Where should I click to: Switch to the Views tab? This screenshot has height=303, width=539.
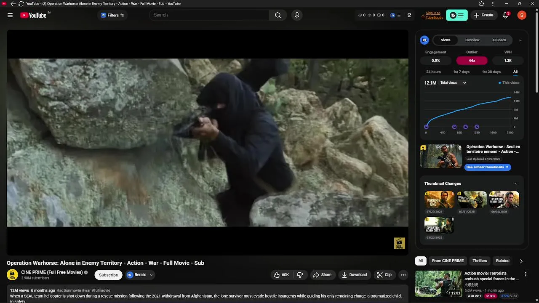click(446, 40)
